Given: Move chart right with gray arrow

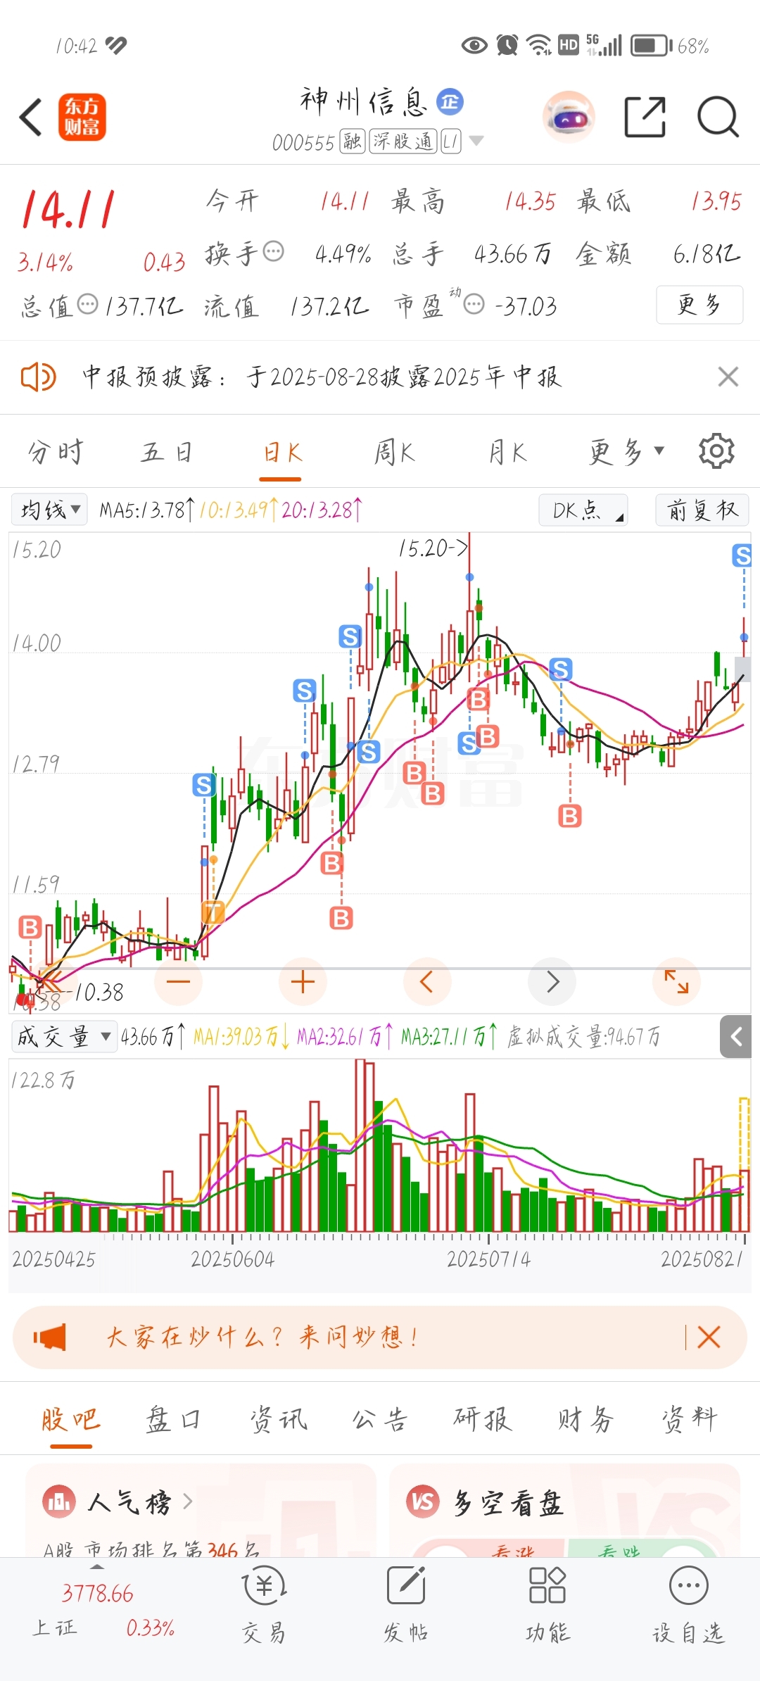Looking at the screenshot, I should coord(552,981).
